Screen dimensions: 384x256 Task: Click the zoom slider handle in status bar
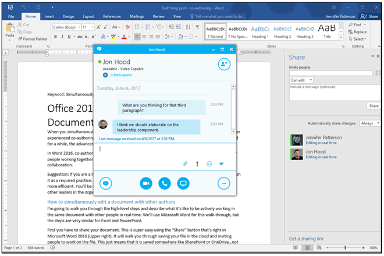[345, 248]
